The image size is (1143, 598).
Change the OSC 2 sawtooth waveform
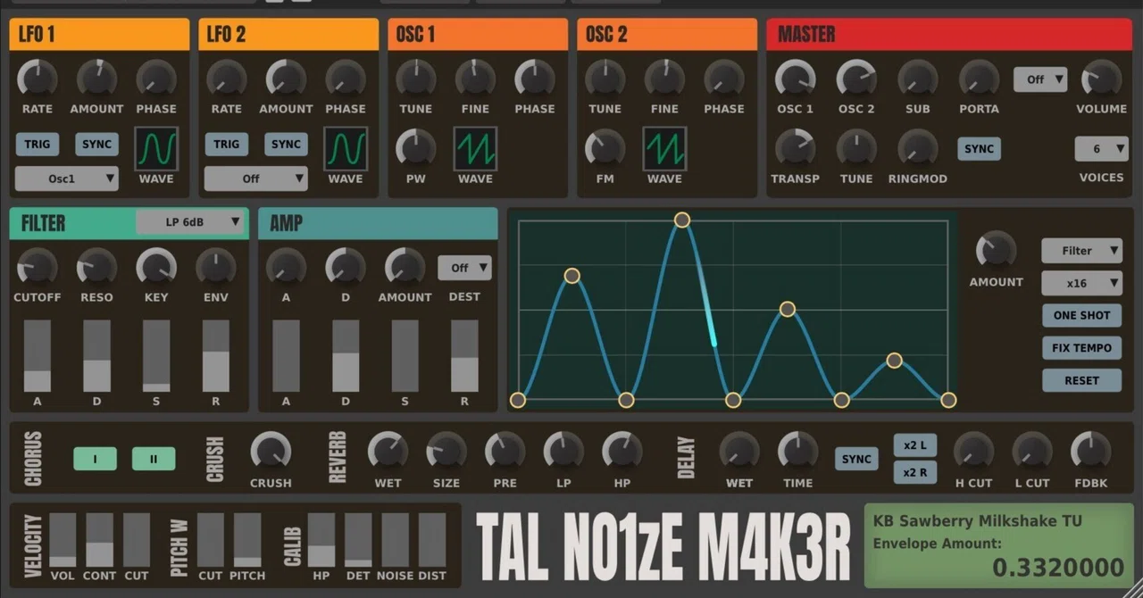(664, 148)
